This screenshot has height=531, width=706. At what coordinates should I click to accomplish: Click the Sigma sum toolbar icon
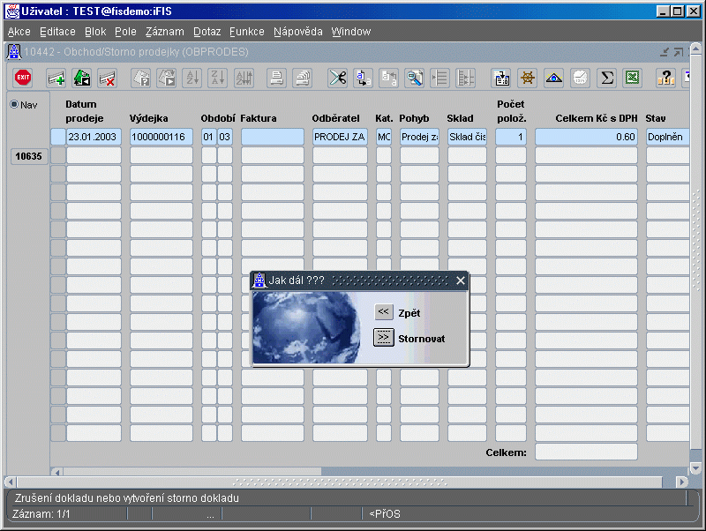(x=606, y=78)
